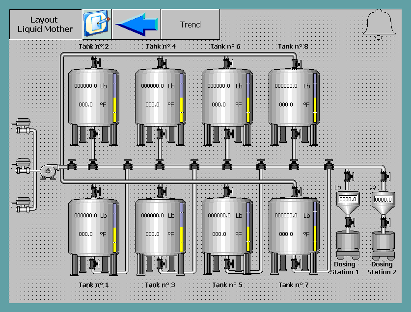This screenshot has height=312, width=411.
Task: Open the Trend screen
Action: click(x=191, y=25)
